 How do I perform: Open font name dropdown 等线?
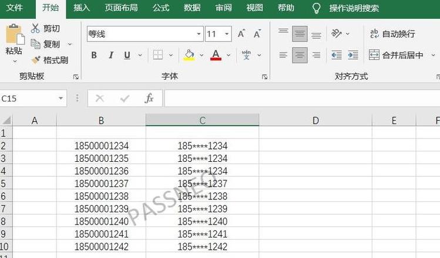(x=199, y=34)
